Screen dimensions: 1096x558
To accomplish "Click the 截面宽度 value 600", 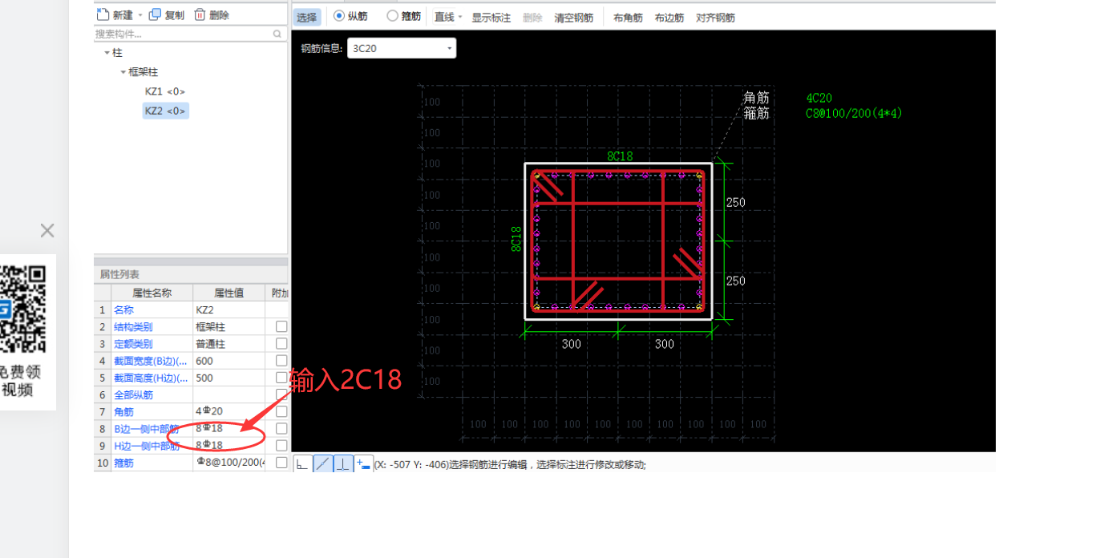I will (x=229, y=361).
